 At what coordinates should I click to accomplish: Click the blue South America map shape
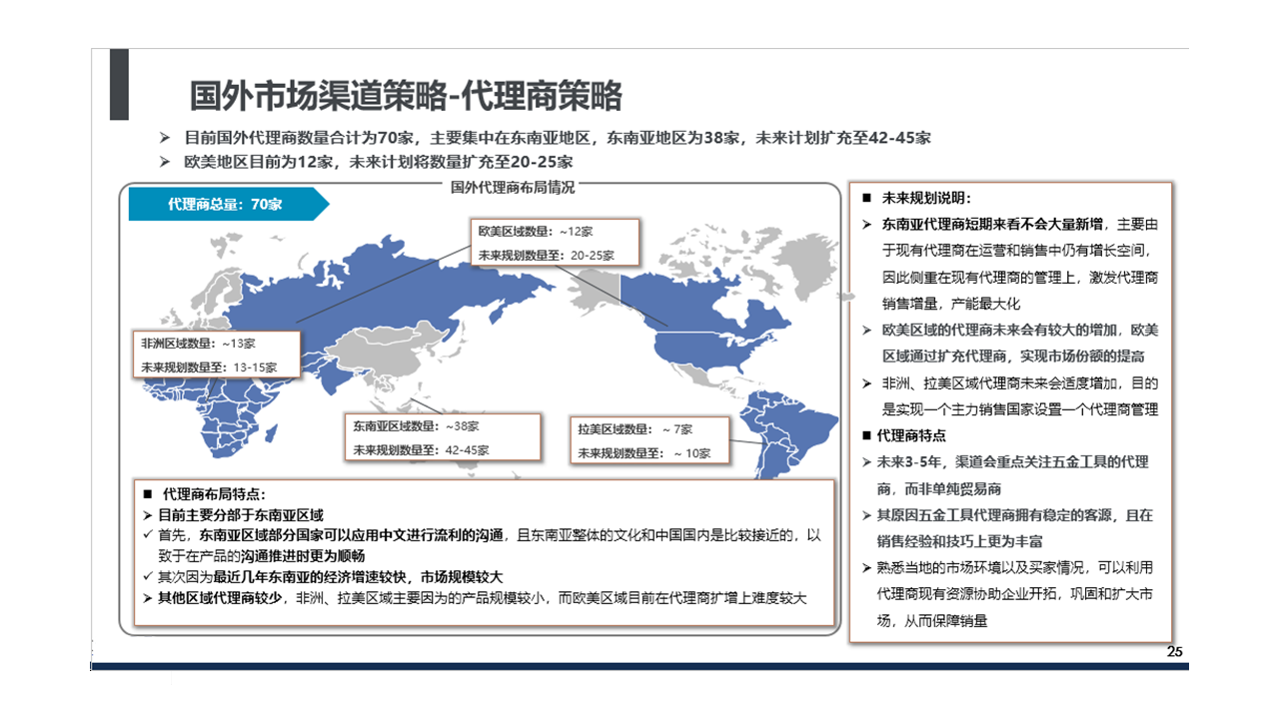point(789,429)
